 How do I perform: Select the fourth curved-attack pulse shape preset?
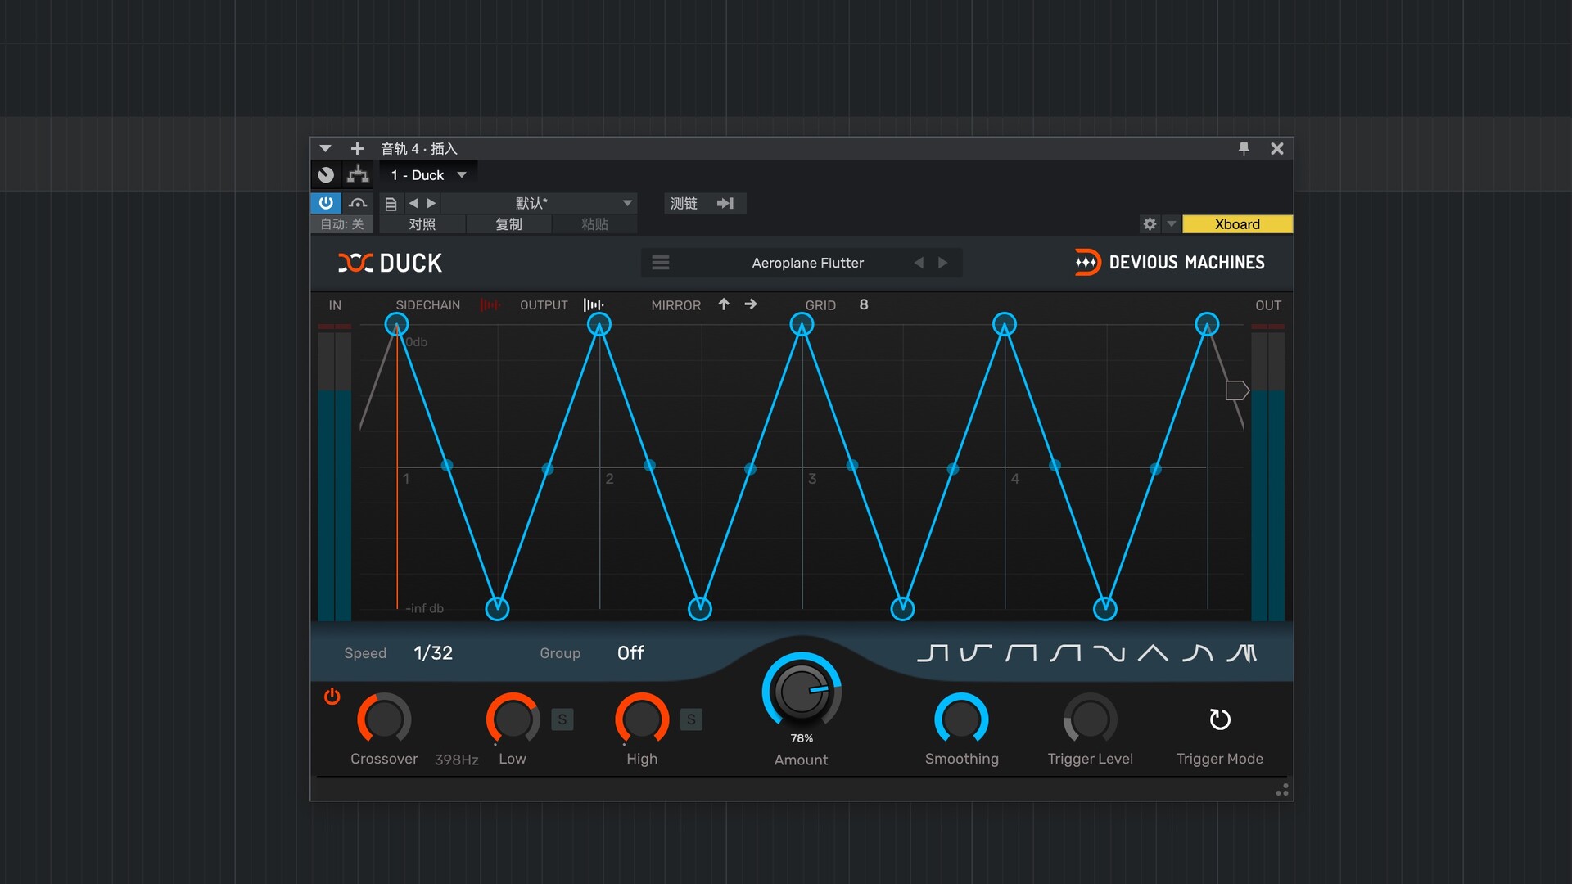1065,653
